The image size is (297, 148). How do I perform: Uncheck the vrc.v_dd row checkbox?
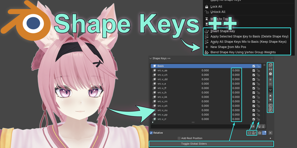click(254, 79)
